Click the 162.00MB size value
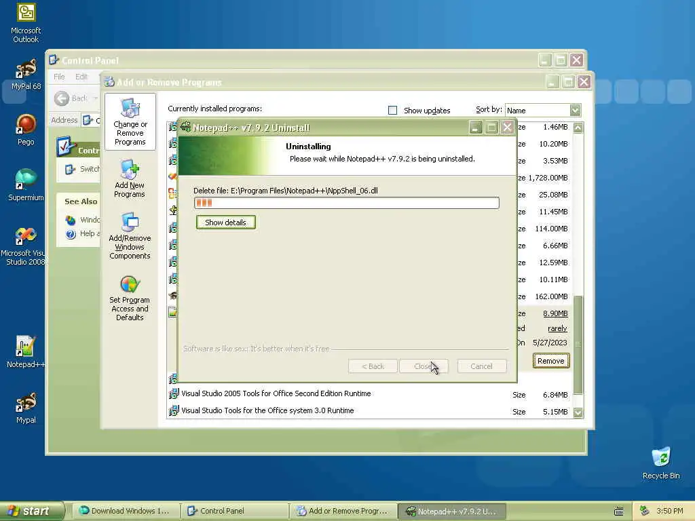 click(x=551, y=296)
